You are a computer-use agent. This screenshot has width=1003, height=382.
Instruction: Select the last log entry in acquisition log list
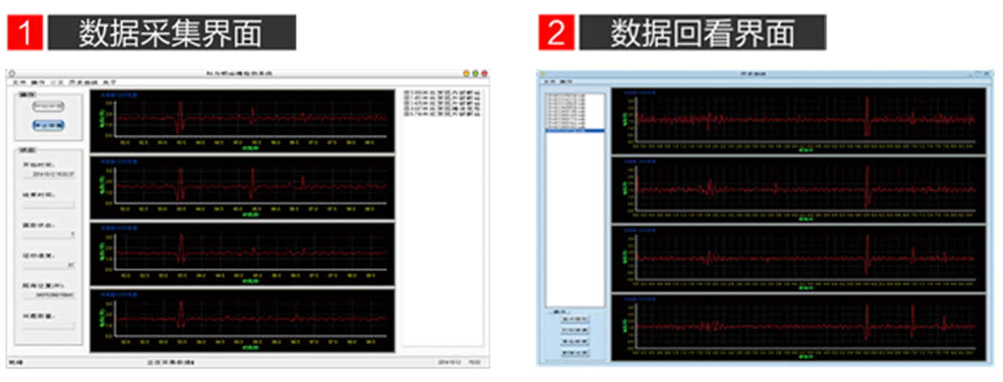(x=441, y=114)
